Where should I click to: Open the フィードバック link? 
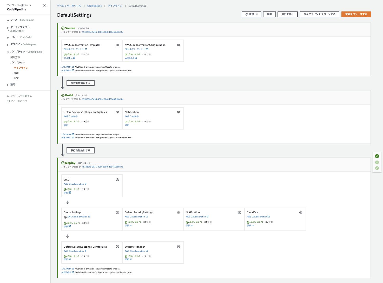pos(19,101)
